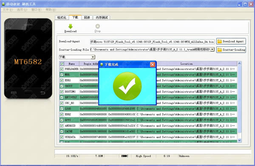Click the Location column header
255x166 pixels.
(x=187, y=64)
